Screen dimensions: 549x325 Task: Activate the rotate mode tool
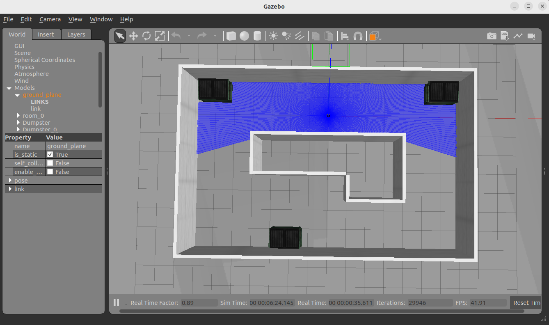146,36
